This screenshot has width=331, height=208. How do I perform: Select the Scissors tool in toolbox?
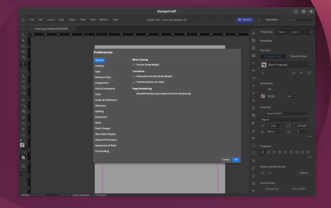23,99
